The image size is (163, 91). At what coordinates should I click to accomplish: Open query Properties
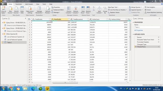(x=56, y=7)
